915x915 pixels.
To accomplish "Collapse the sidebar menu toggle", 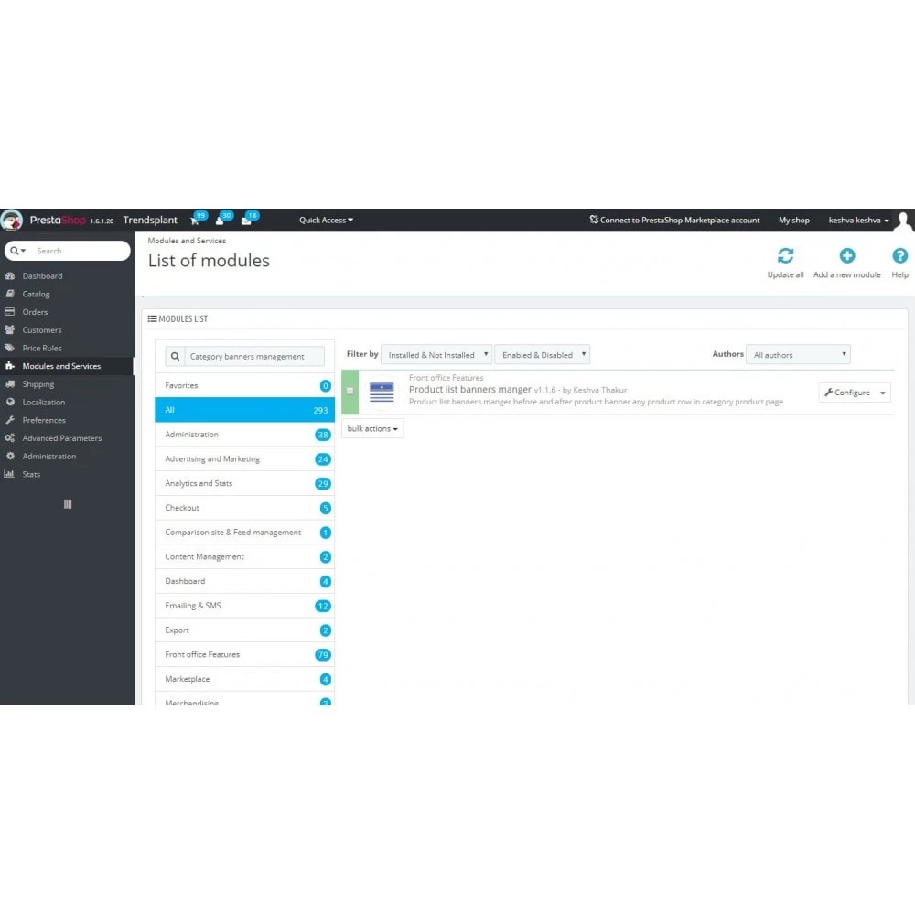I will click(x=68, y=504).
